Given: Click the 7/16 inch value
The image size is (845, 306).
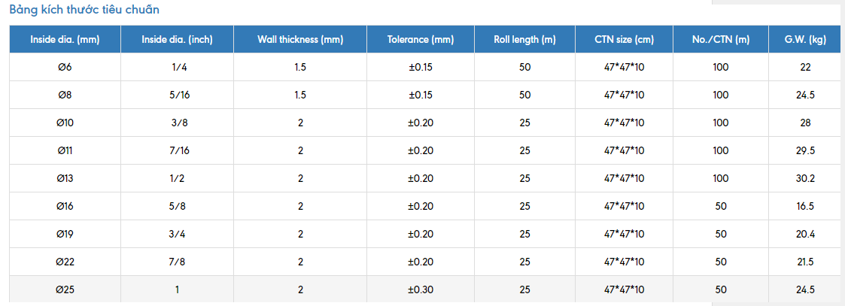Looking at the screenshot, I should [177, 150].
